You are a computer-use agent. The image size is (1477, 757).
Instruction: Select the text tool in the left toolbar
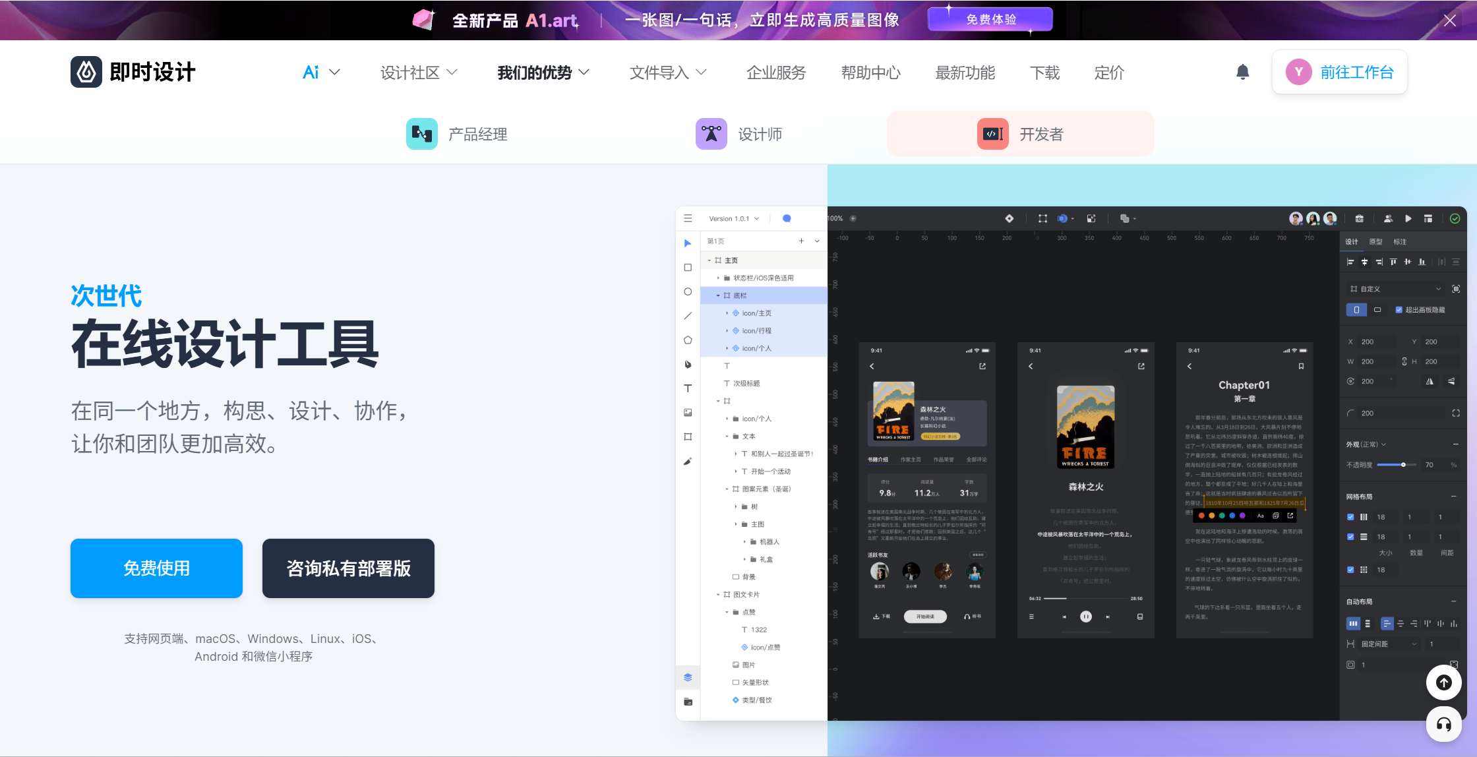click(688, 388)
